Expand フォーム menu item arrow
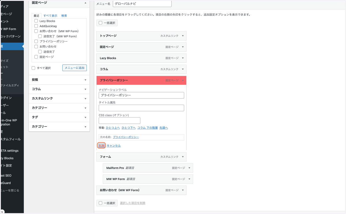 tap(183, 157)
